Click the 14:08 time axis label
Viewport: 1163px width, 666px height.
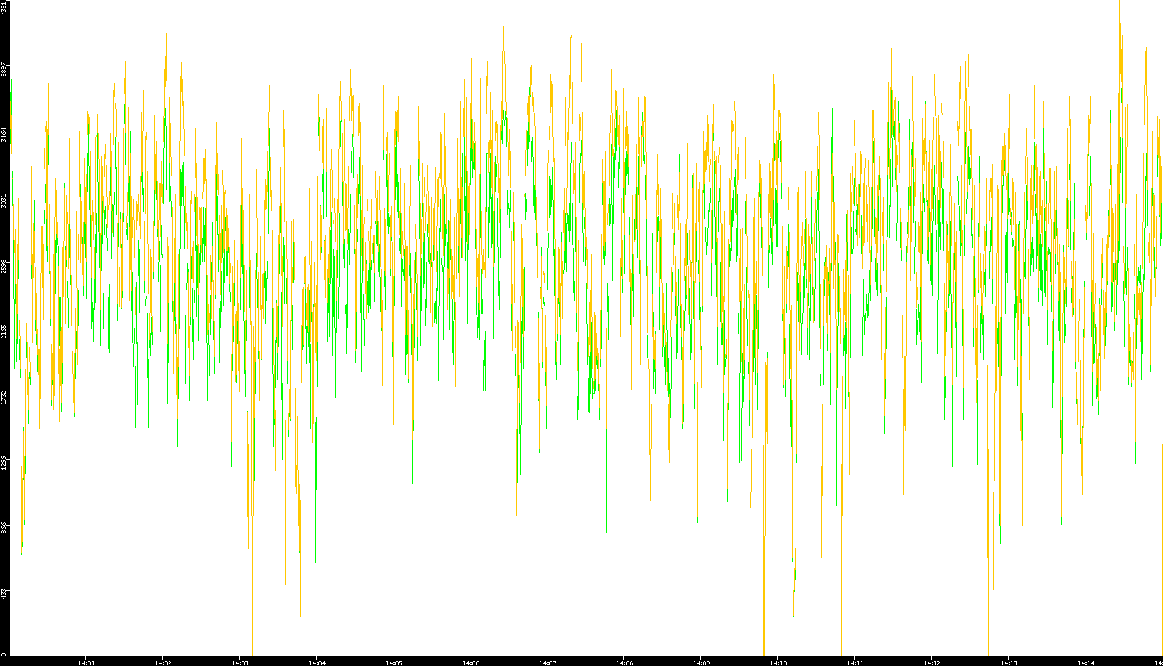click(624, 663)
